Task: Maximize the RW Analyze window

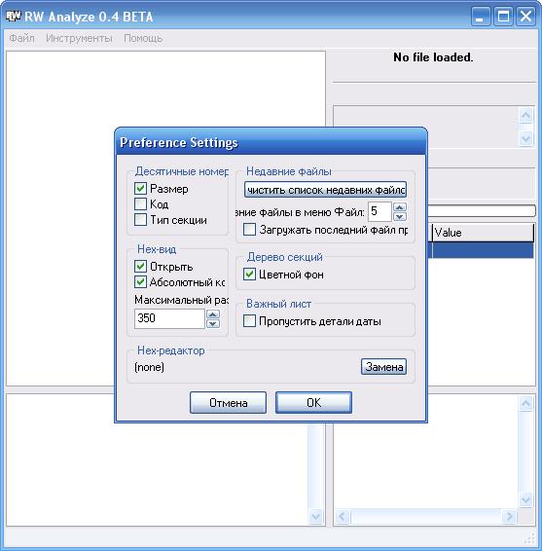Action: [x=503, y=17]
